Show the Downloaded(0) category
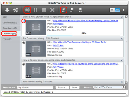 click(x=11, y=28)
